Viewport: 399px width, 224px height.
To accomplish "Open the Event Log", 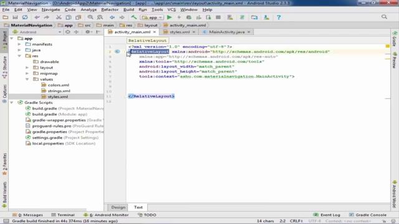I will pyautogui.click(x=327, y=215).
